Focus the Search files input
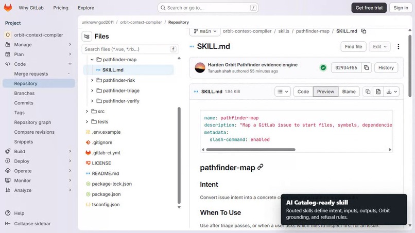Viewport: 415px width, 233px height. 130,49
